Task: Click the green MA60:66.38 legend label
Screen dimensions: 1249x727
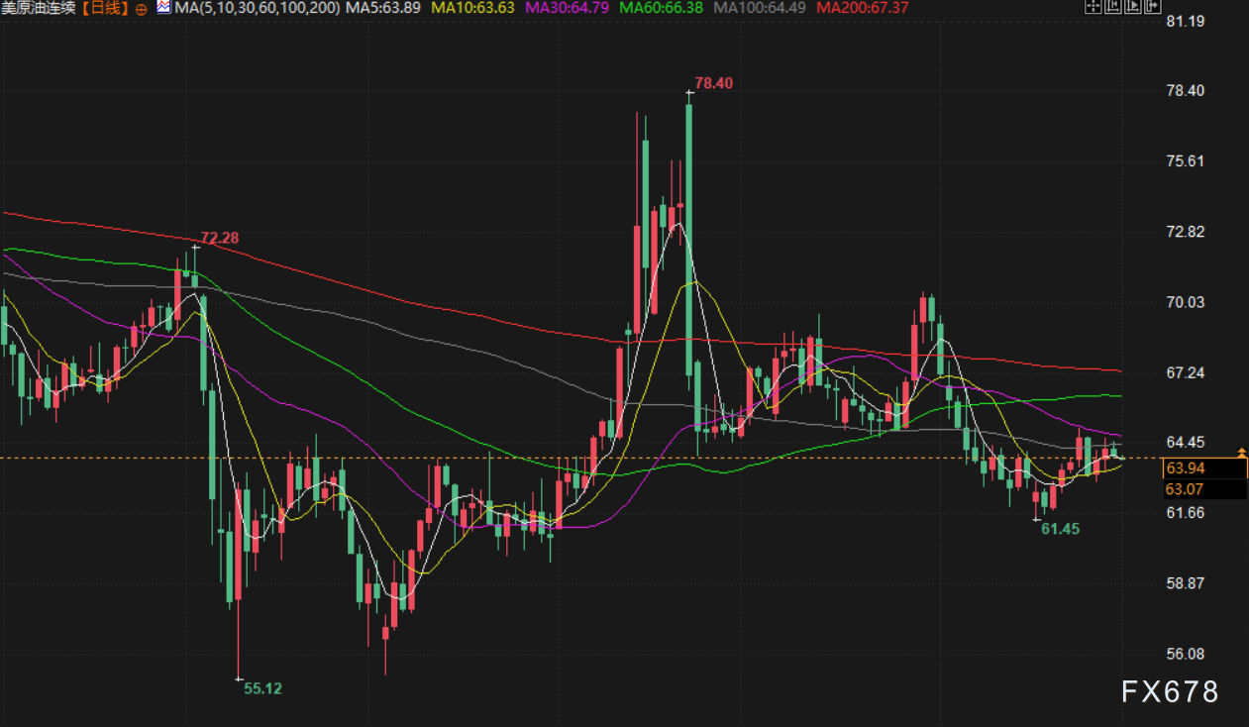Action: [x=662, y=9]
